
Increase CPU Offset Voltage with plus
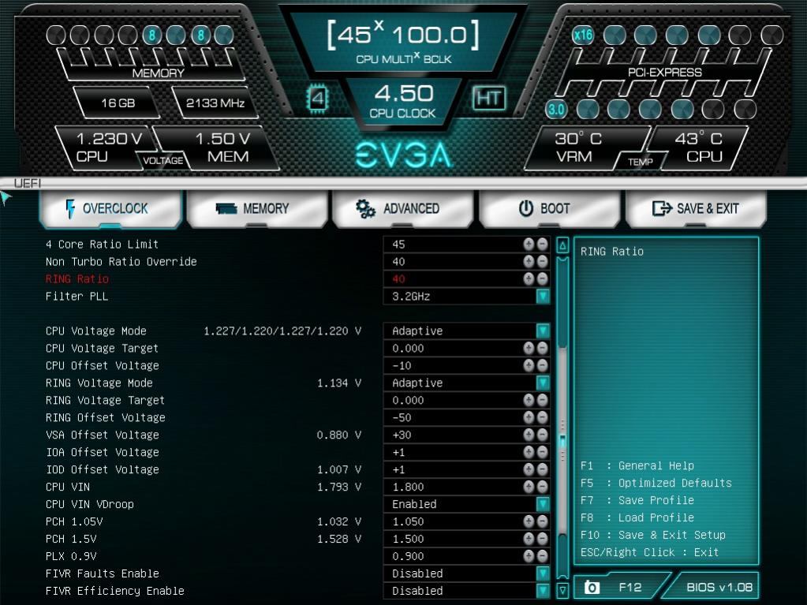pyautogui.click(x=529, y=365)
